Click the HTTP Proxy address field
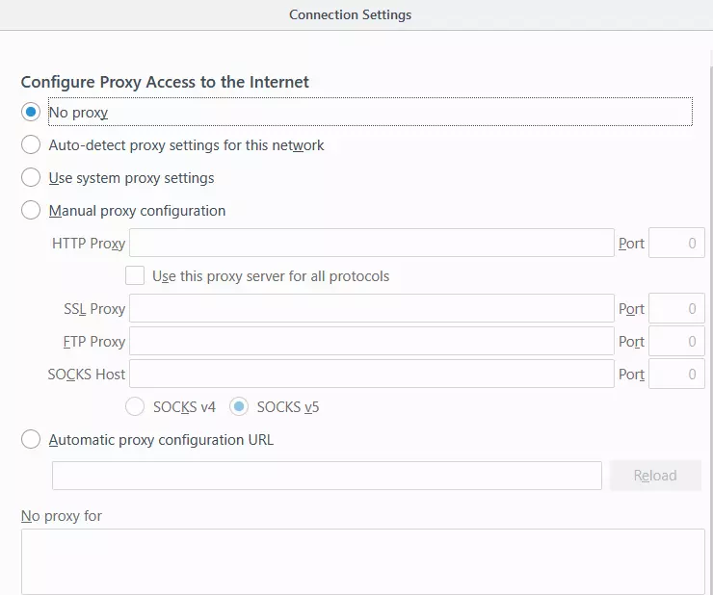Image resolution: width=713 pixels, height=595 pixels. [x=372, y=243]
